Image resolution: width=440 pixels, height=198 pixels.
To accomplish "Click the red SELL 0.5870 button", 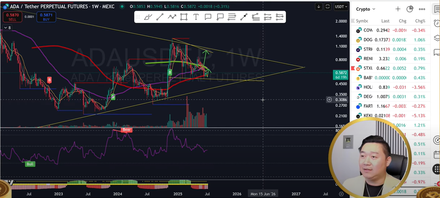I will click(12, 17).
